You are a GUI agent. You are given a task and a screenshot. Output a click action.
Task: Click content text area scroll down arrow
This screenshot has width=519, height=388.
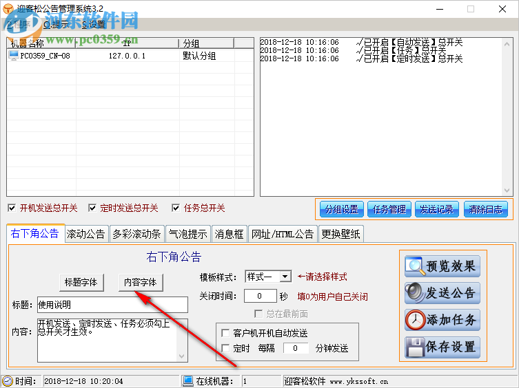pos(182,356)
